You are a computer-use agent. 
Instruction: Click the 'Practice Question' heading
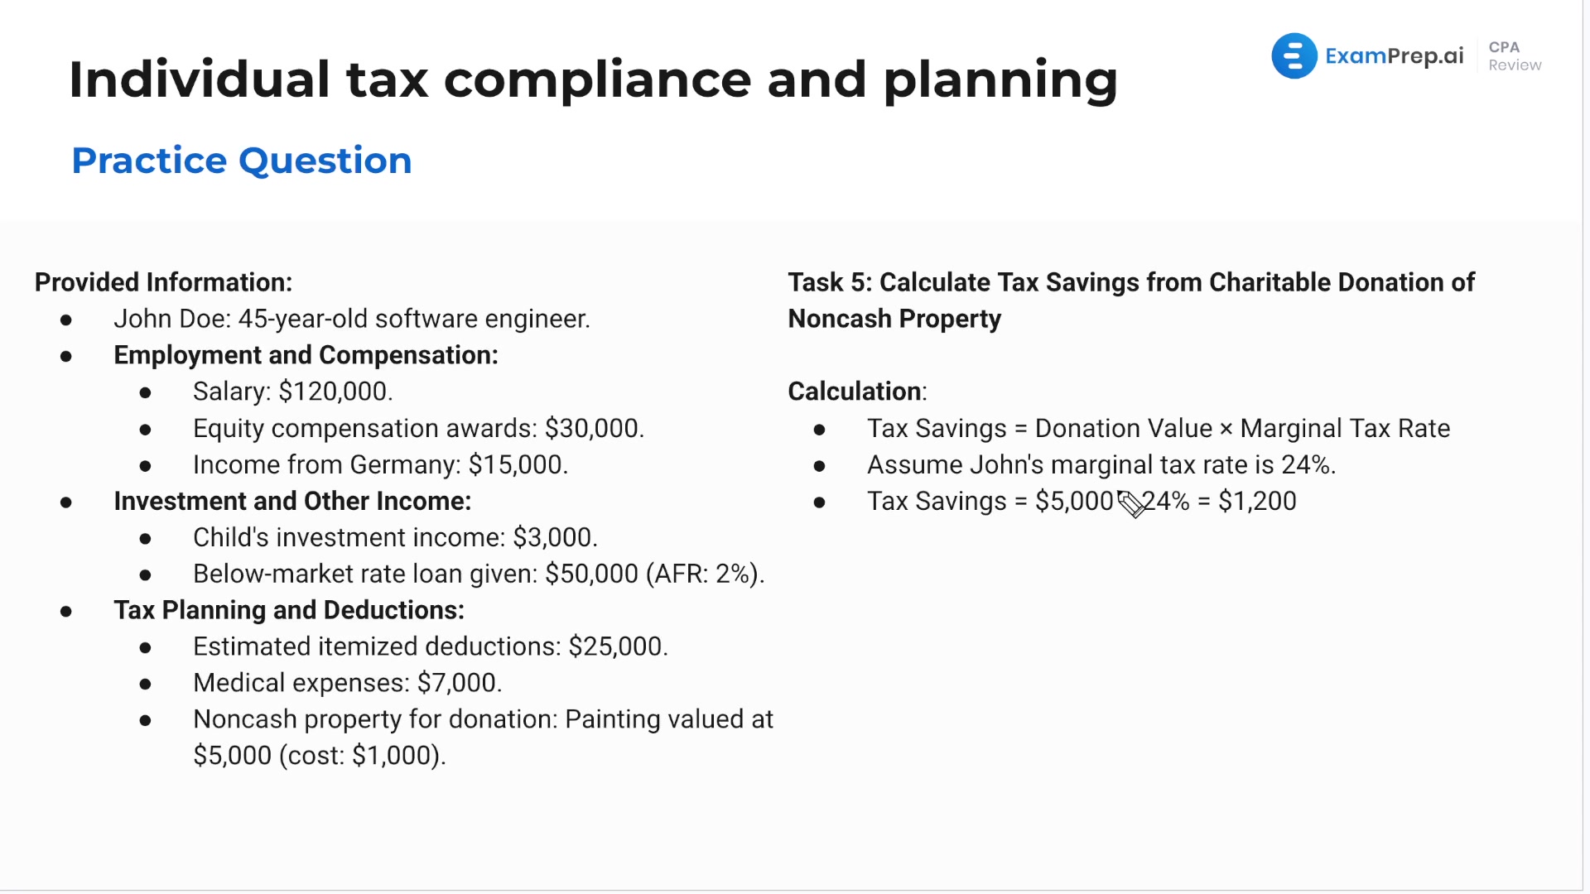point(242,161)
